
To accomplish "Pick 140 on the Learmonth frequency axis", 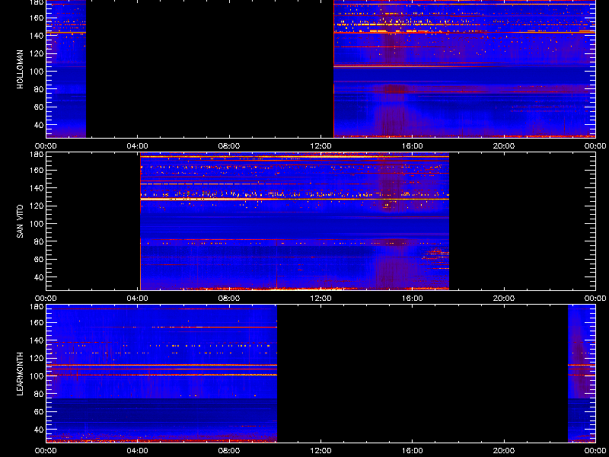I will [37, 340].
